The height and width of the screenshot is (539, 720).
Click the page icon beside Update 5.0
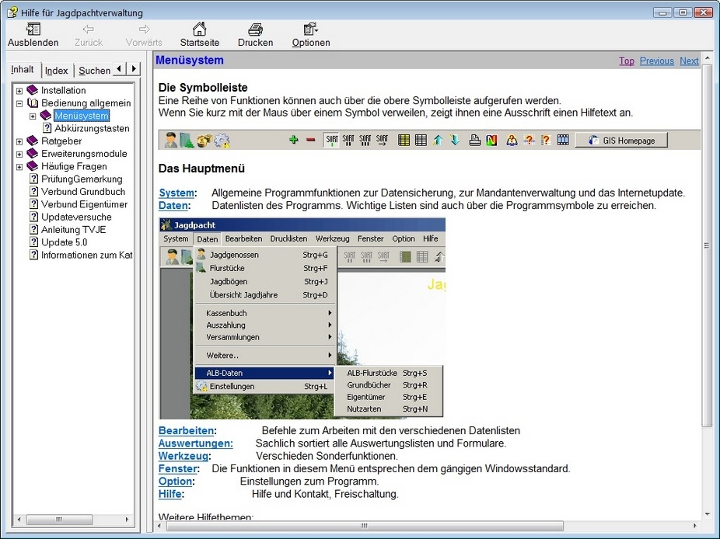click(33, 242)
